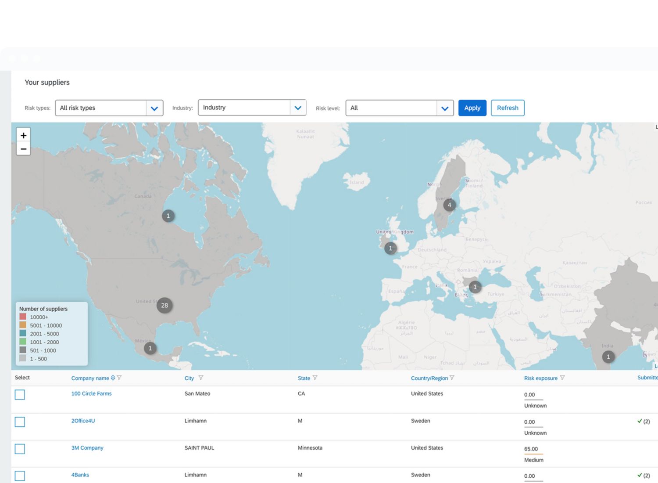Open the State column filter icon
658x483 pixels.
click(x=315, y=378)
